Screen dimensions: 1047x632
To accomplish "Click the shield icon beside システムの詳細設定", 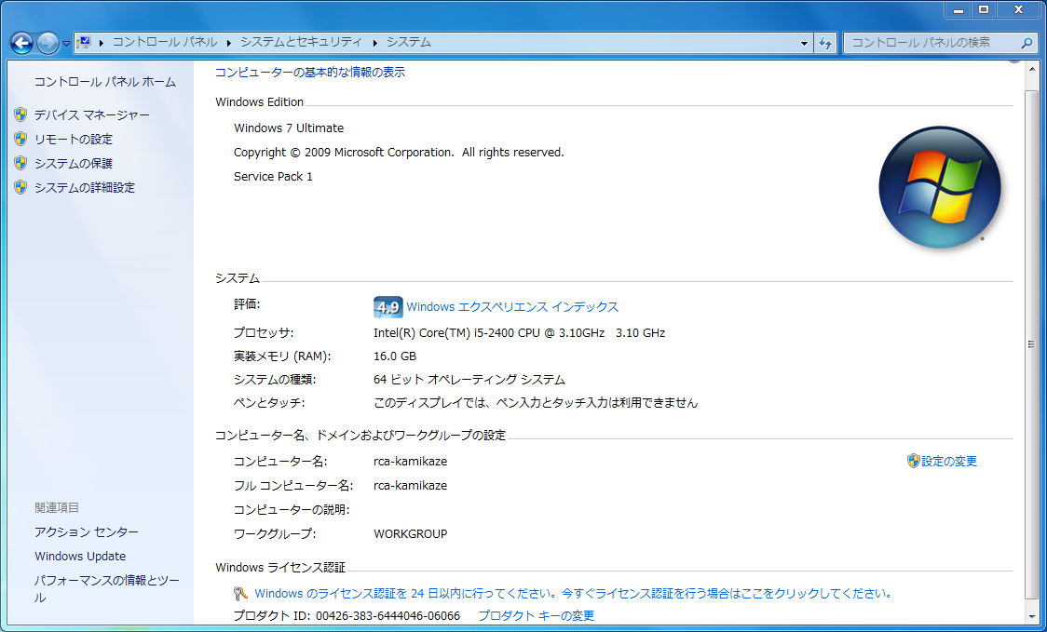I will point(20,187).
